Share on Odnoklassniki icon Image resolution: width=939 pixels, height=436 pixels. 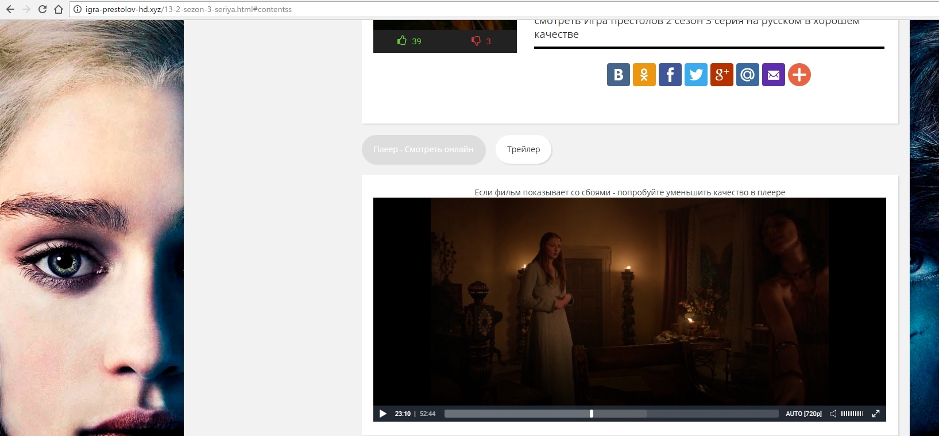644,75
